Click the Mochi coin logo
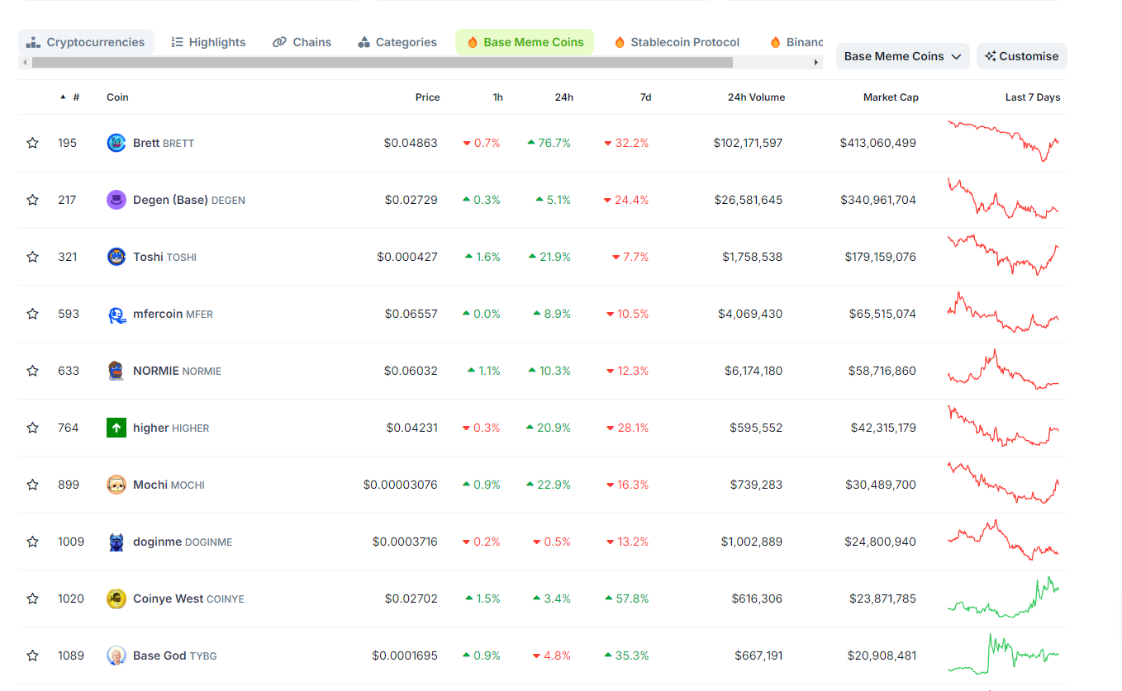The image size is (1122, 691). [x=116, y=485]
